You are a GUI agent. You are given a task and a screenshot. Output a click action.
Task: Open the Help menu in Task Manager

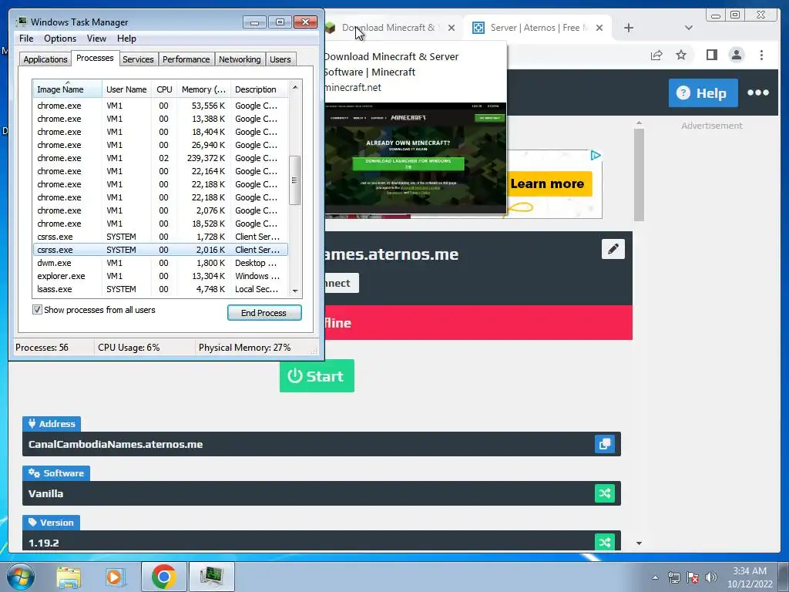click(126, 39)
